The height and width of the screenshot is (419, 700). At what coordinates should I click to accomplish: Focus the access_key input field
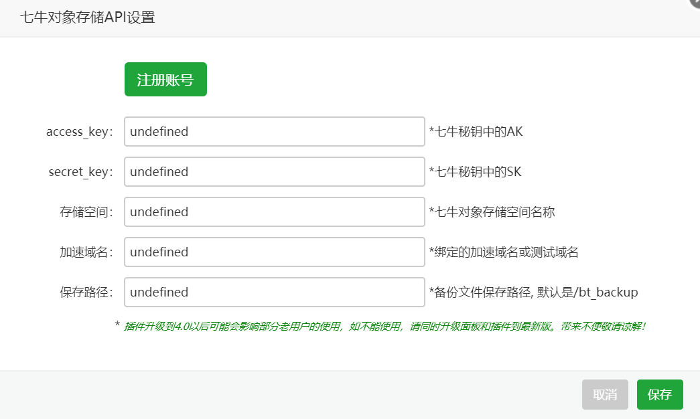point(275,132)
